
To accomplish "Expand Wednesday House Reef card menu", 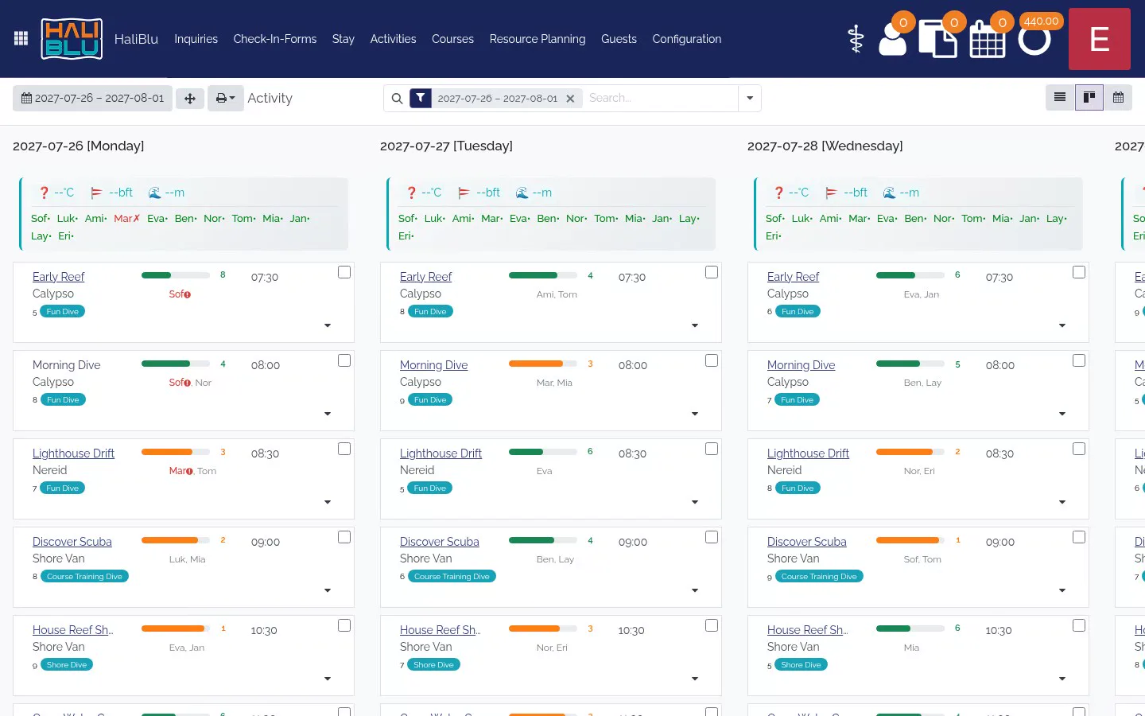I will (1062, 679).
